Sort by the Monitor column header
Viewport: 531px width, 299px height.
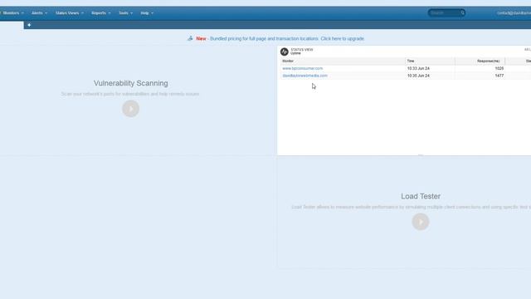click(x=343, y=61)
